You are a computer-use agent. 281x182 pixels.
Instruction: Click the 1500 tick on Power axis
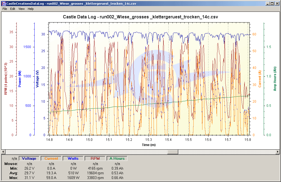coord(27,47)
